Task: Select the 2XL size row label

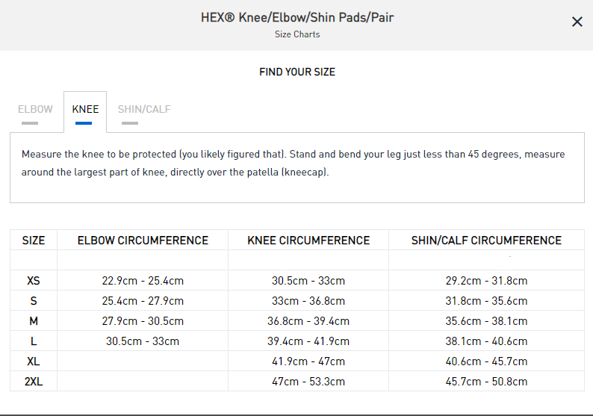Action: pos(34,382)
